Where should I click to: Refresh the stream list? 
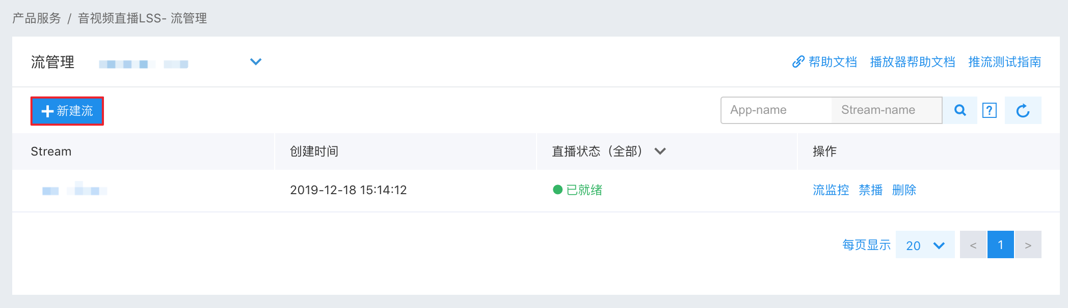pyautogui.click(x=1023, y=110)
